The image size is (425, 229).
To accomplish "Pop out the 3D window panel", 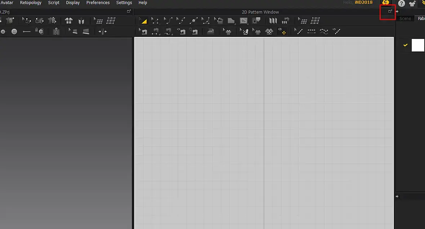I will tap(129, 12).
